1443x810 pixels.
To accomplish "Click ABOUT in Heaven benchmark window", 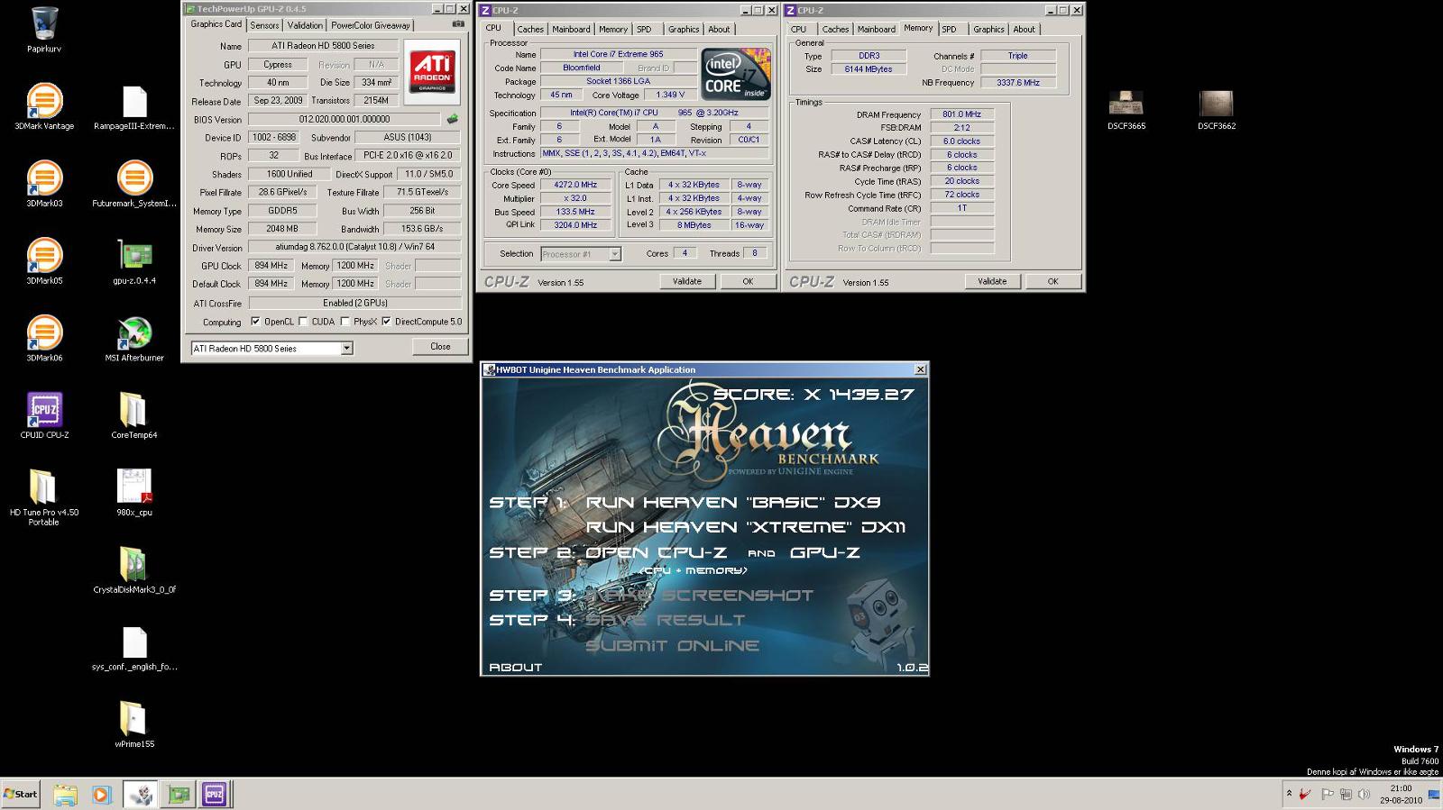I will 515,668.
